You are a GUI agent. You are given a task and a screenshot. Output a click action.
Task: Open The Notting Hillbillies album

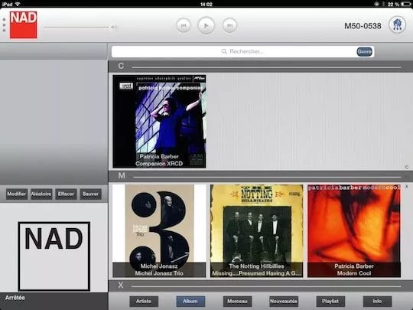(256, 230)
